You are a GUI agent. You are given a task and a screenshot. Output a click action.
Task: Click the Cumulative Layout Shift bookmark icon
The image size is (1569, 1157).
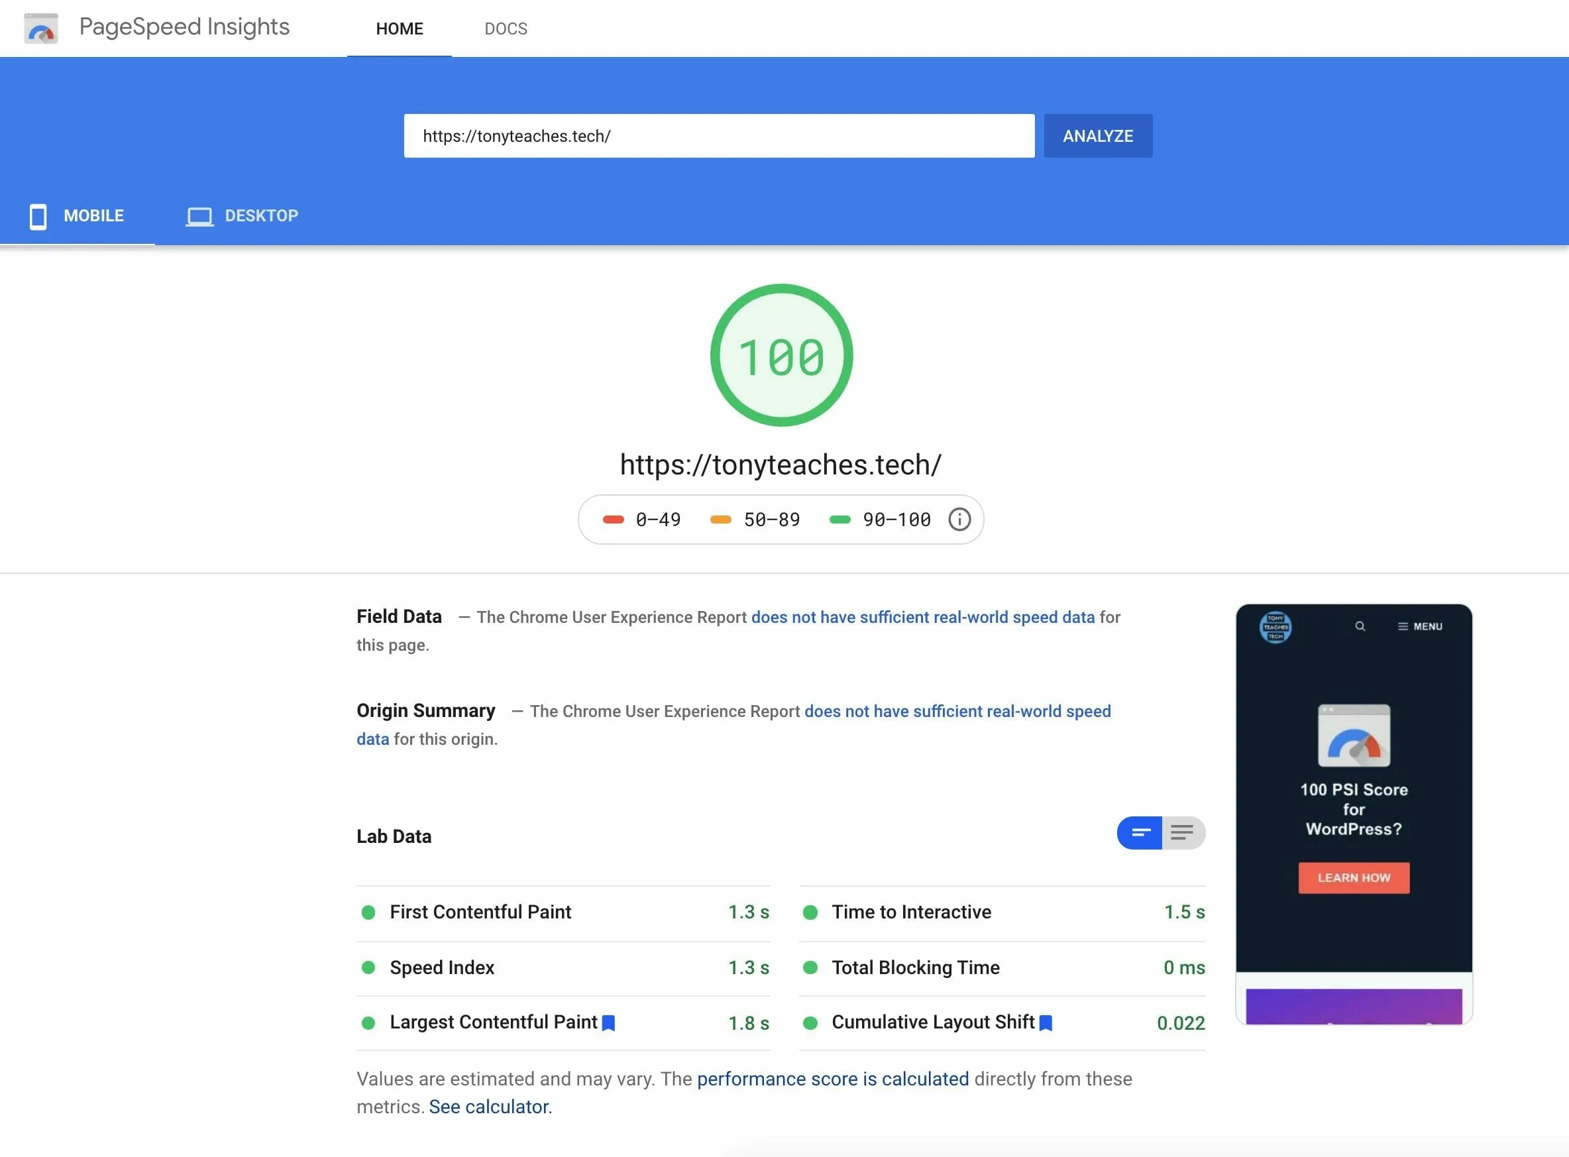click(x=1046, y=1023)
